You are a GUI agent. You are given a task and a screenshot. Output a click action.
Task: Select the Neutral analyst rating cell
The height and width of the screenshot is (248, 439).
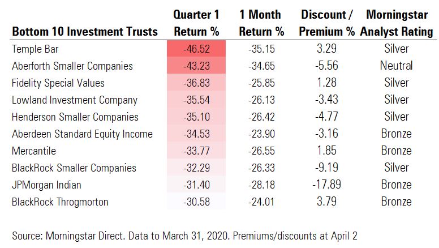(x=397, y=66)
